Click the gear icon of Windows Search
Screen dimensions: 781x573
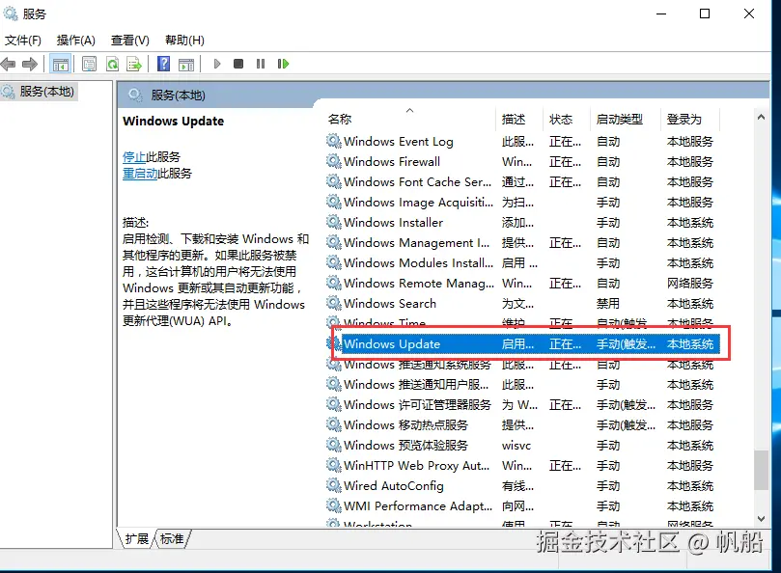(x=333, y=303)
